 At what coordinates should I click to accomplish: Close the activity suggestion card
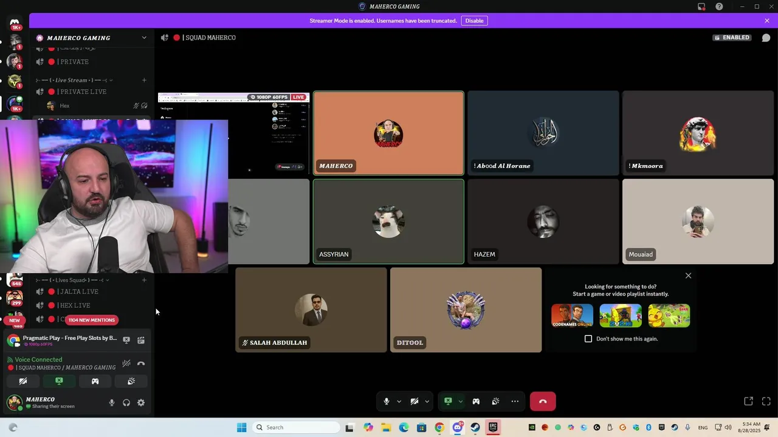(688, 276)
